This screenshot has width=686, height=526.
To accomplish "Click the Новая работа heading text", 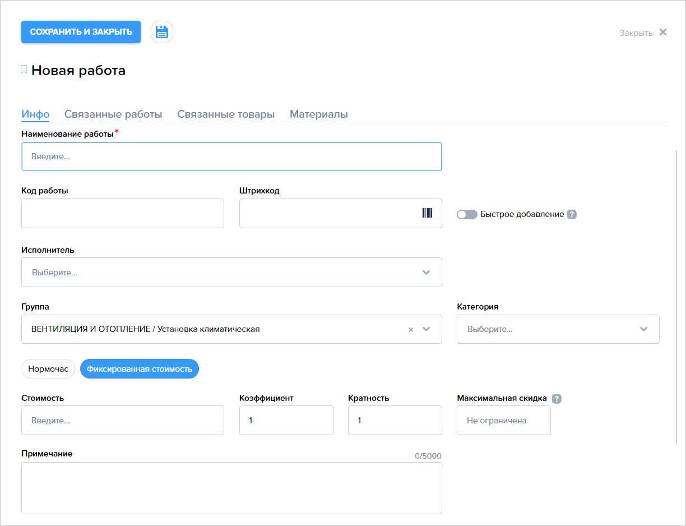I will click(x=78, y=70).
